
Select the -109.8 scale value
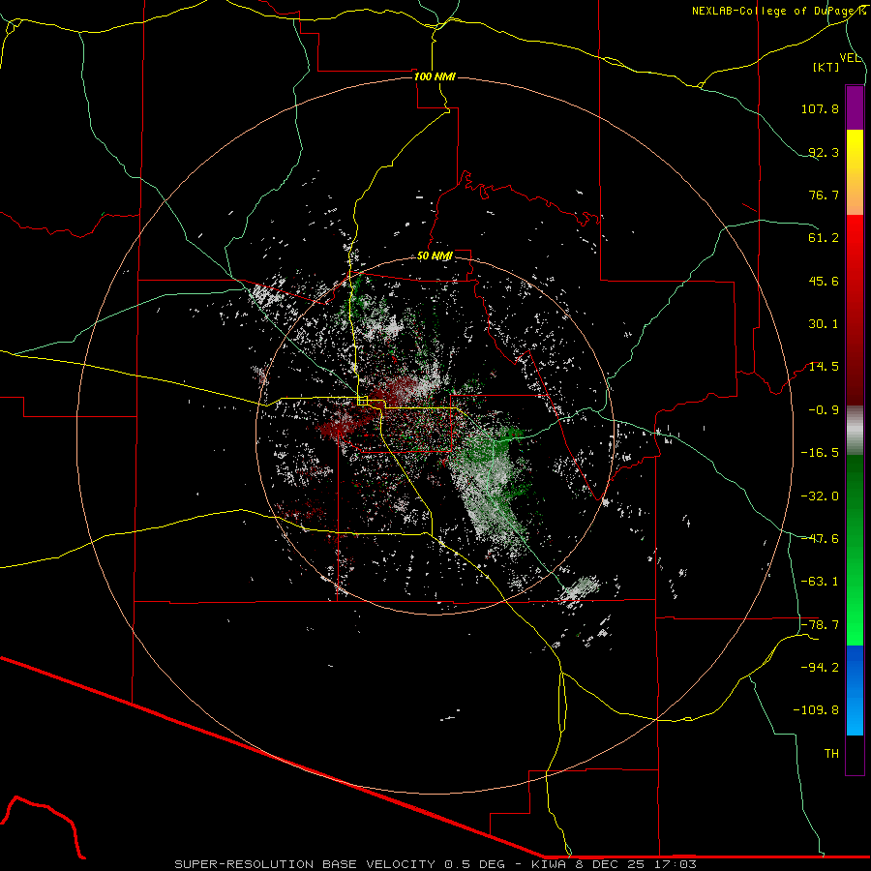(x=816, y=710)
